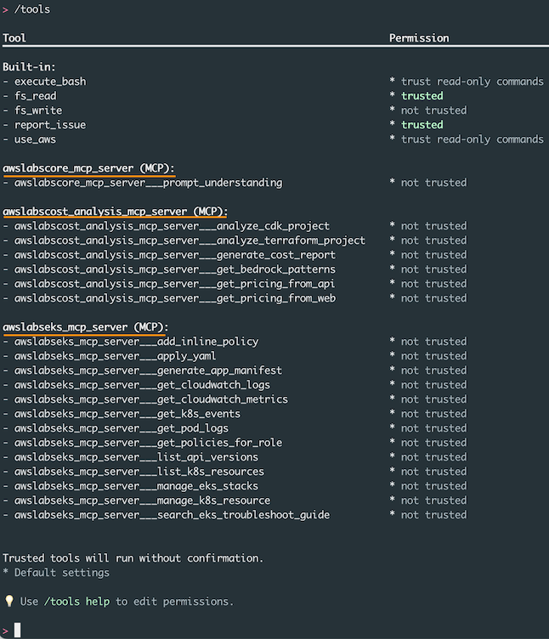The width and height of the screenshot is (549, 639).
Task: Click the Permission column header
Action: point(419,38)
